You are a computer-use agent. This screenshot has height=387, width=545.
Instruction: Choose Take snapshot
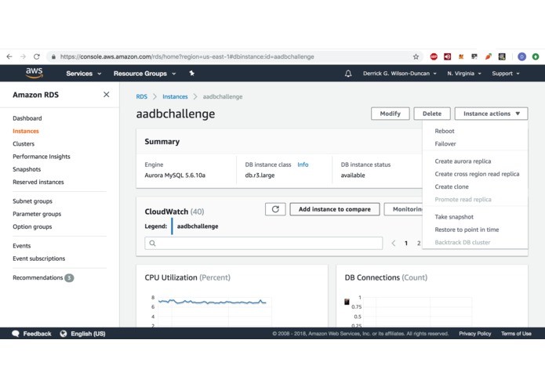(454, 217)
